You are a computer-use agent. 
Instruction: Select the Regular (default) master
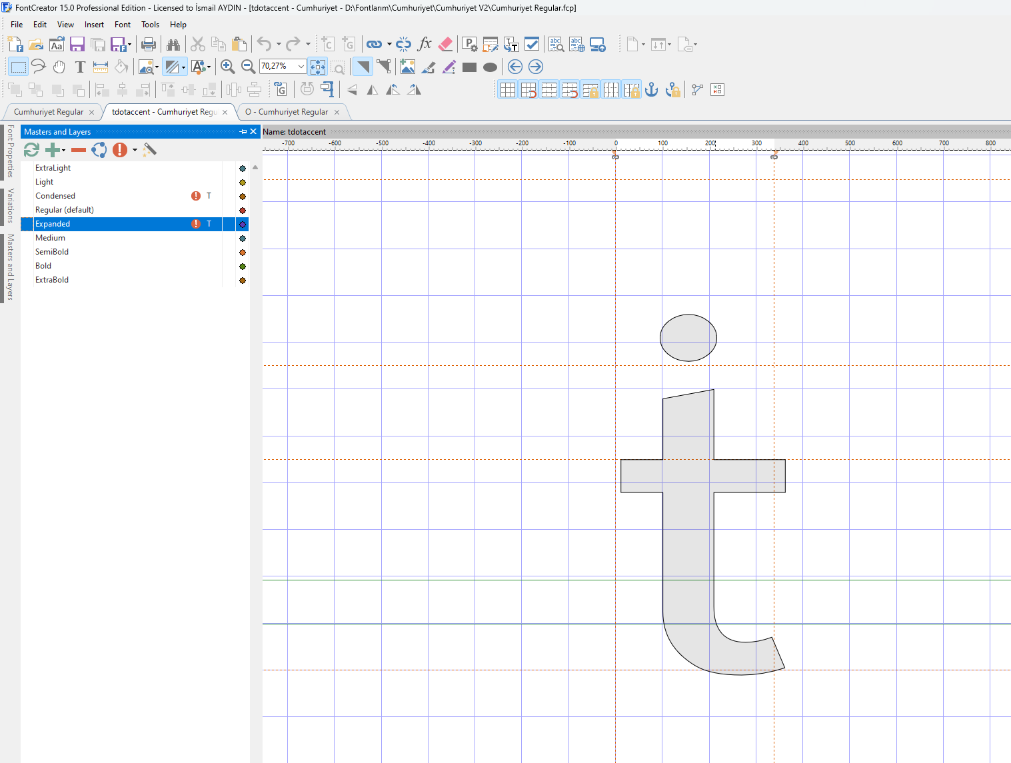(x=65, y=210)
